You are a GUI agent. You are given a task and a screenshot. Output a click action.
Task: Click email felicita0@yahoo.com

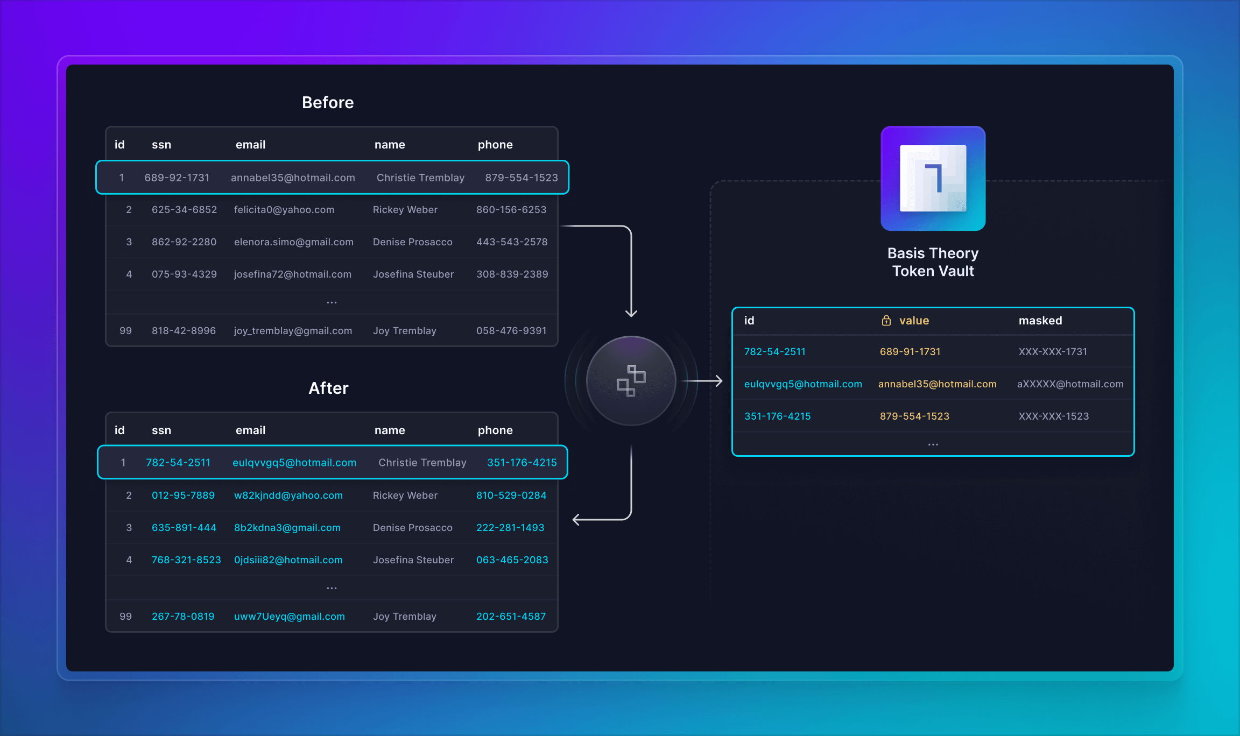pyautogui.click(x=284, y=210)
